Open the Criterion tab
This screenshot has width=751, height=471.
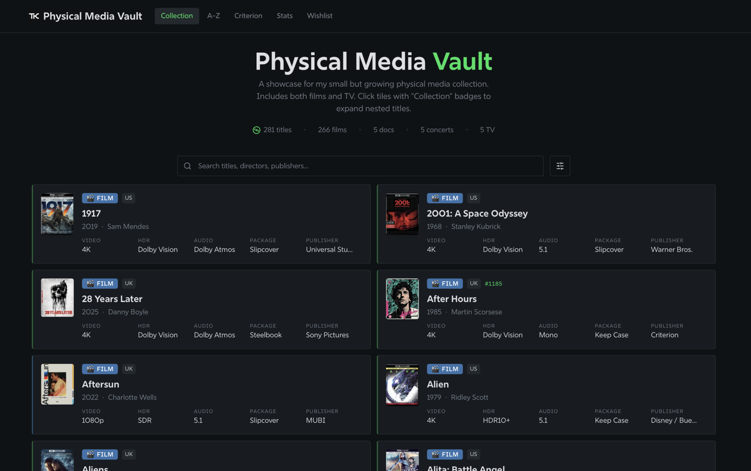(248, 16)
